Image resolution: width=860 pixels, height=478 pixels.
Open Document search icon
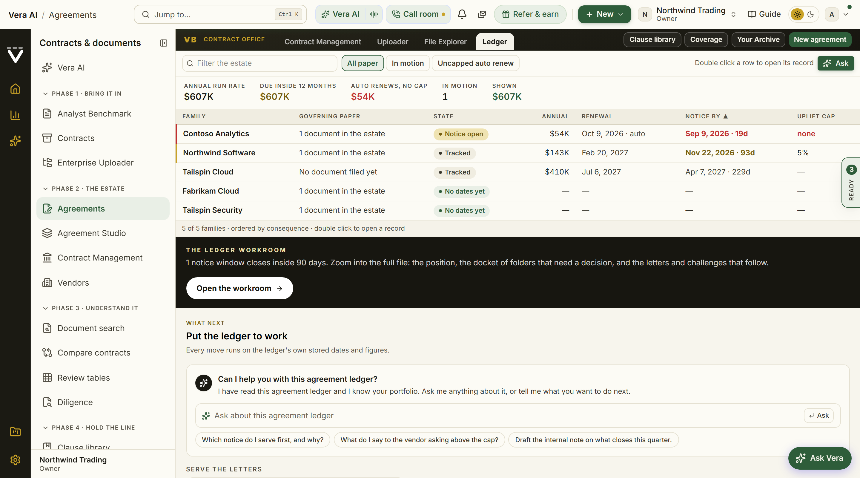click(47, 328)
